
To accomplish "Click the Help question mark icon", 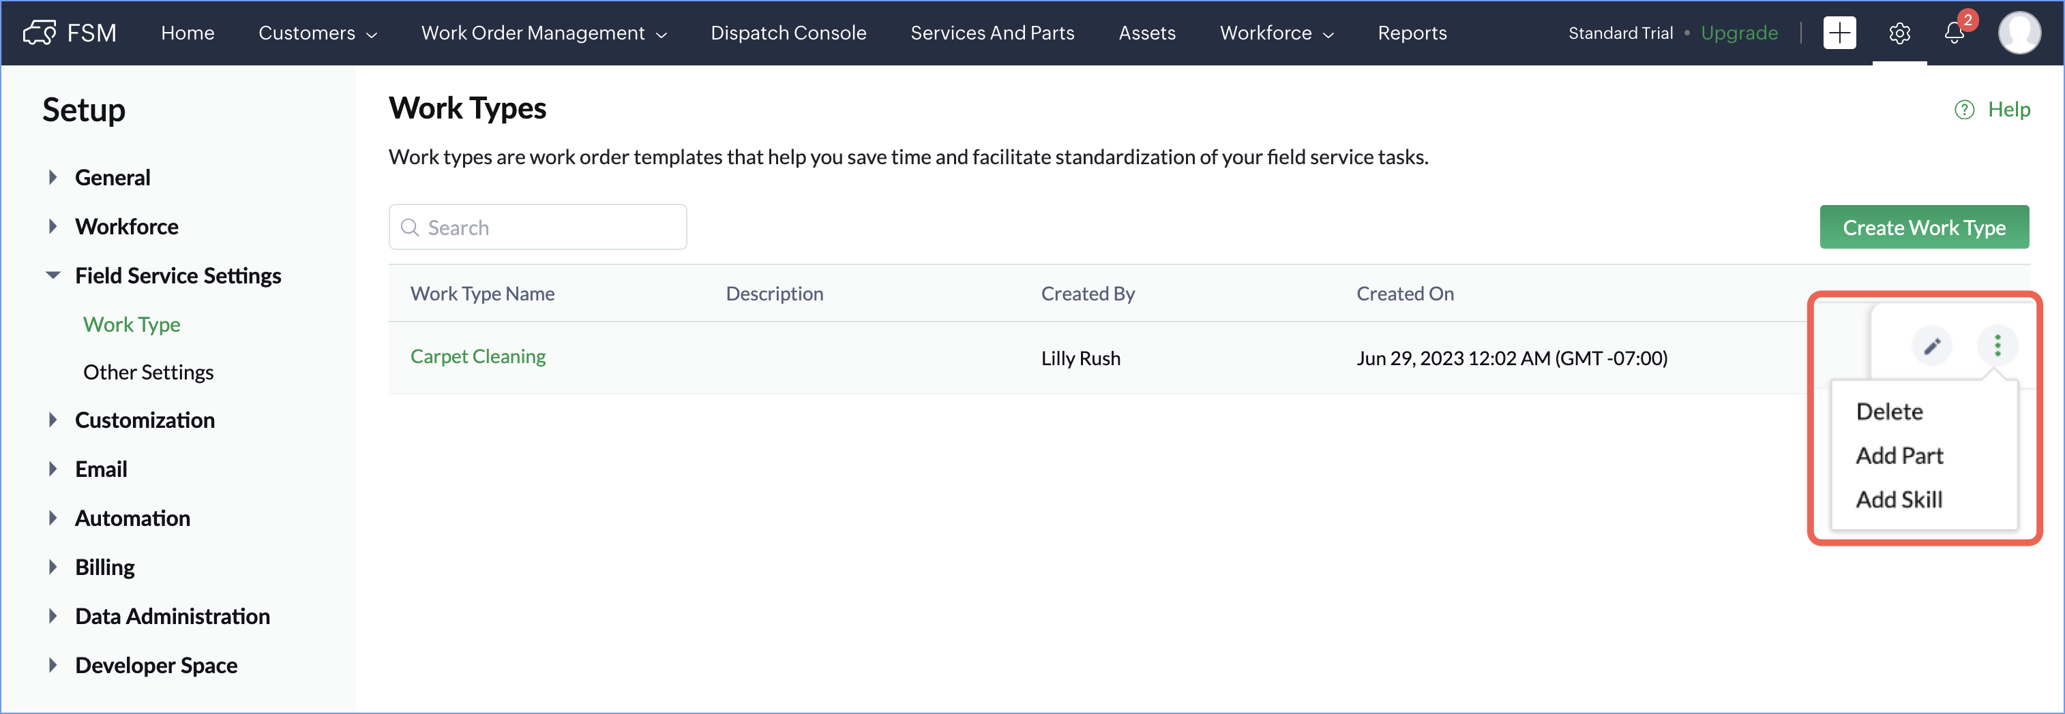I will point(1964,110).
